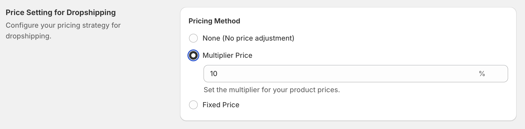Click the "Multiplier Price" option label
The image size is (525, 129).
(x=227, y=55)
